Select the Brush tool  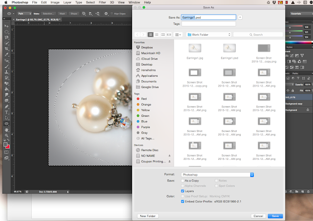point(6,66)
